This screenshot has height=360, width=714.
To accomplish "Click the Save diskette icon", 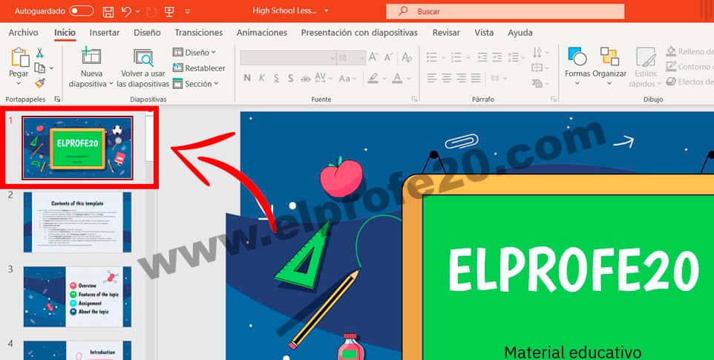I will [x=108, y=11].
